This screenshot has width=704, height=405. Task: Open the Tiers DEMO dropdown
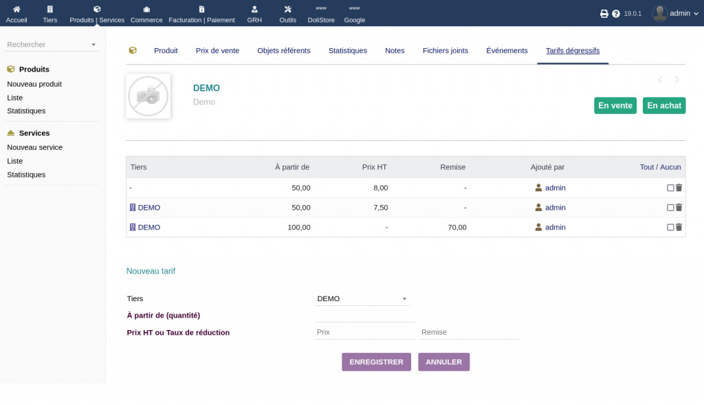[362, 299]
